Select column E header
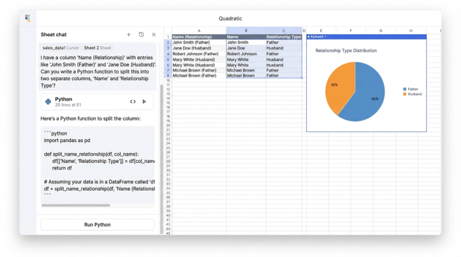Image resolution: width=461 pixels, height=257 pixels. click(x=321, y=30)
